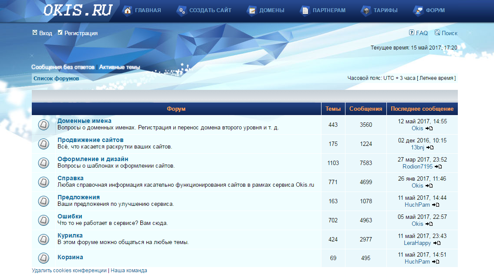The height and width of the screenshot is (274, 494).
Task: View Активные темы
Action: click(x=119, y=67)
